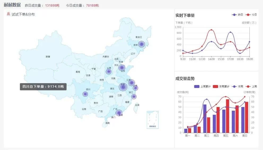Viewport: 263px width, 150px height.
Task: Click the purple bubble marker on 四川
Action: click(85, 94)
